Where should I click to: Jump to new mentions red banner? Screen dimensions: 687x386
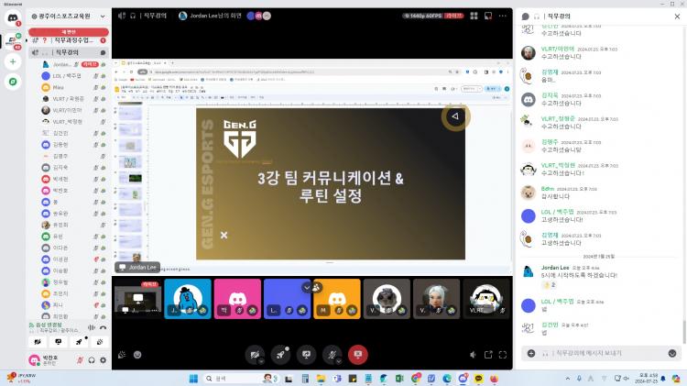[x=67, y=30]
